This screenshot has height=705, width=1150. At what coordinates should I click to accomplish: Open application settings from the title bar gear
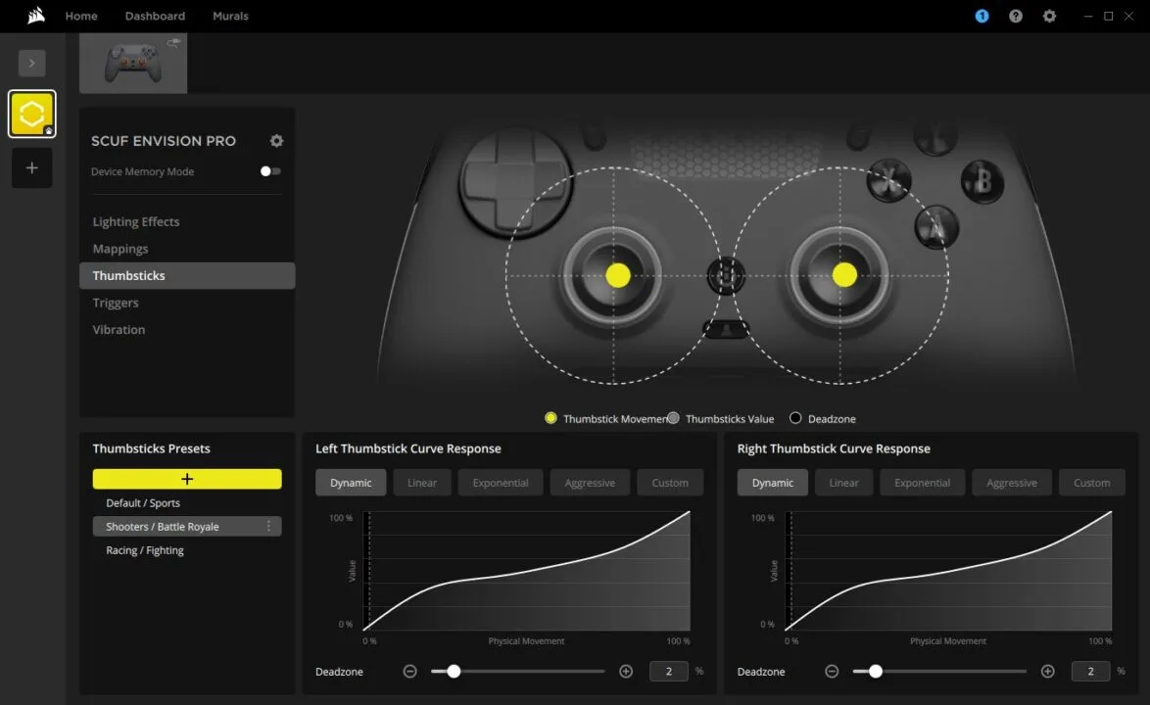click(1049, 16)
